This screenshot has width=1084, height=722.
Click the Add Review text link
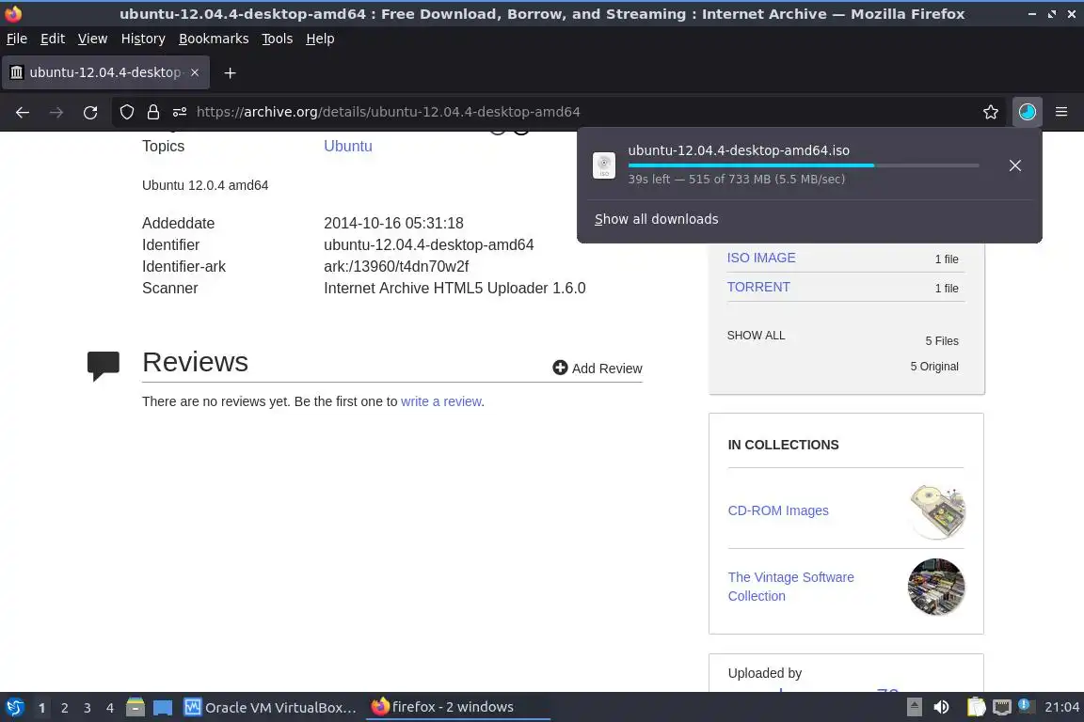click(x=607, y=369)
